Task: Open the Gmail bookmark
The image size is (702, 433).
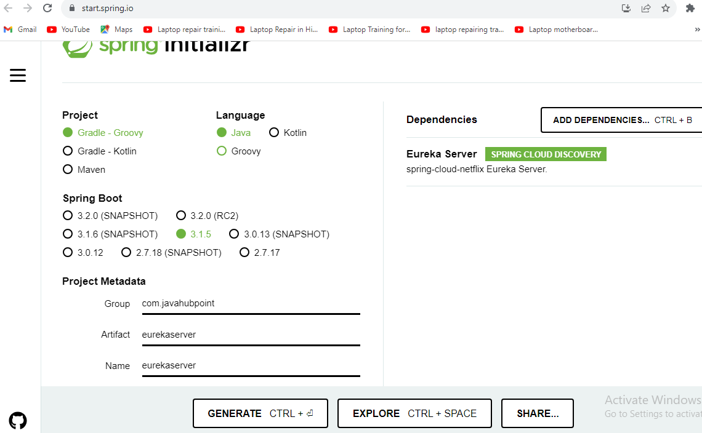Action: (20, 30)
